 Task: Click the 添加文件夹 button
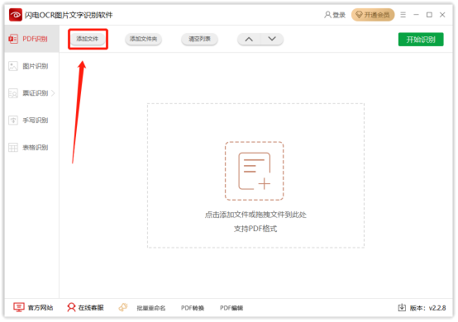tap(143, 39)
